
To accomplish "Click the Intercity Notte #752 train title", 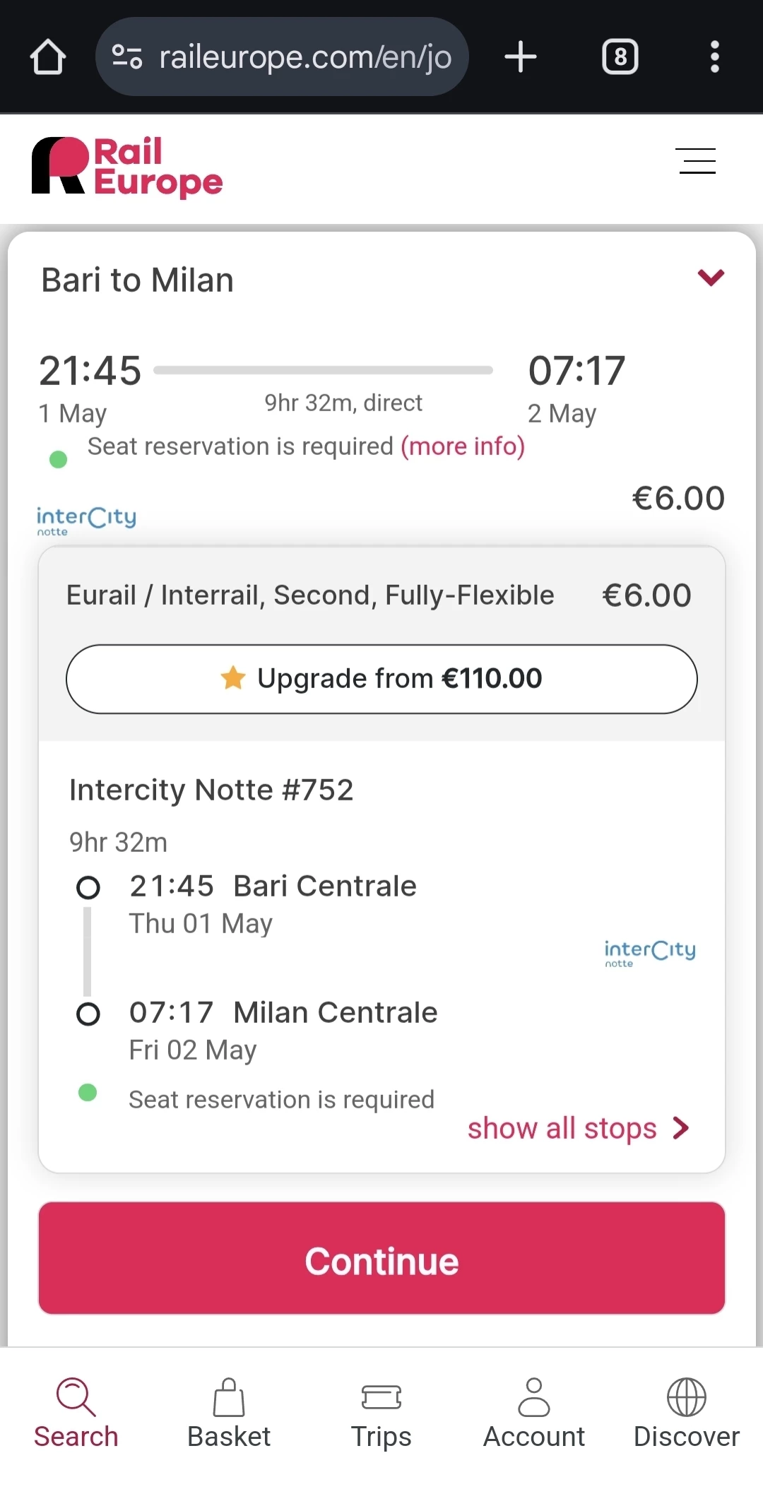I will (211, 790).
